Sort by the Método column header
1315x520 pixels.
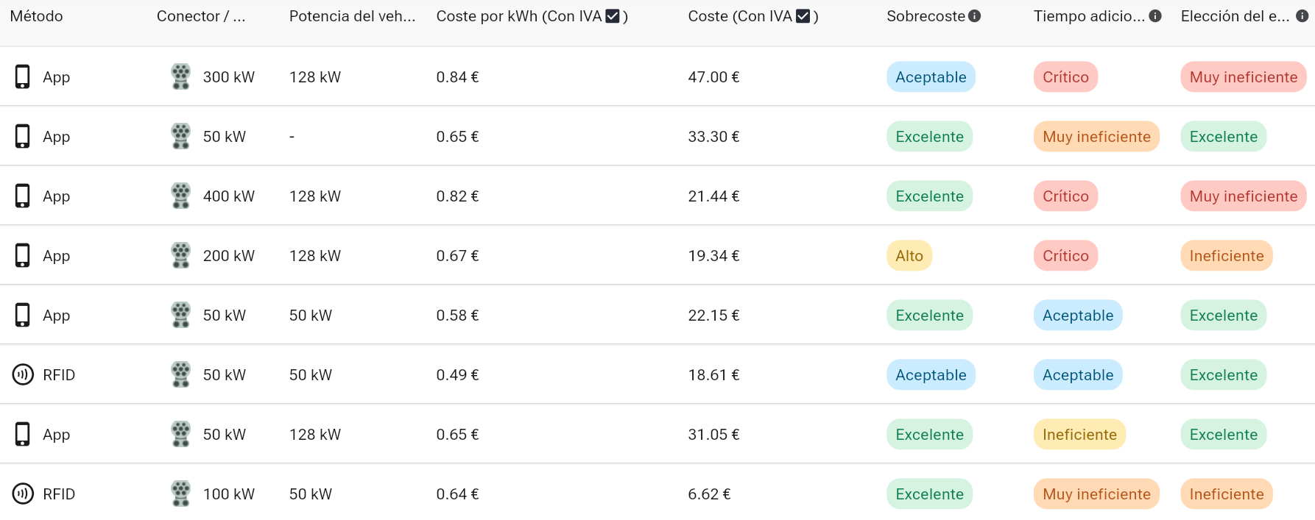coord(36,16)
